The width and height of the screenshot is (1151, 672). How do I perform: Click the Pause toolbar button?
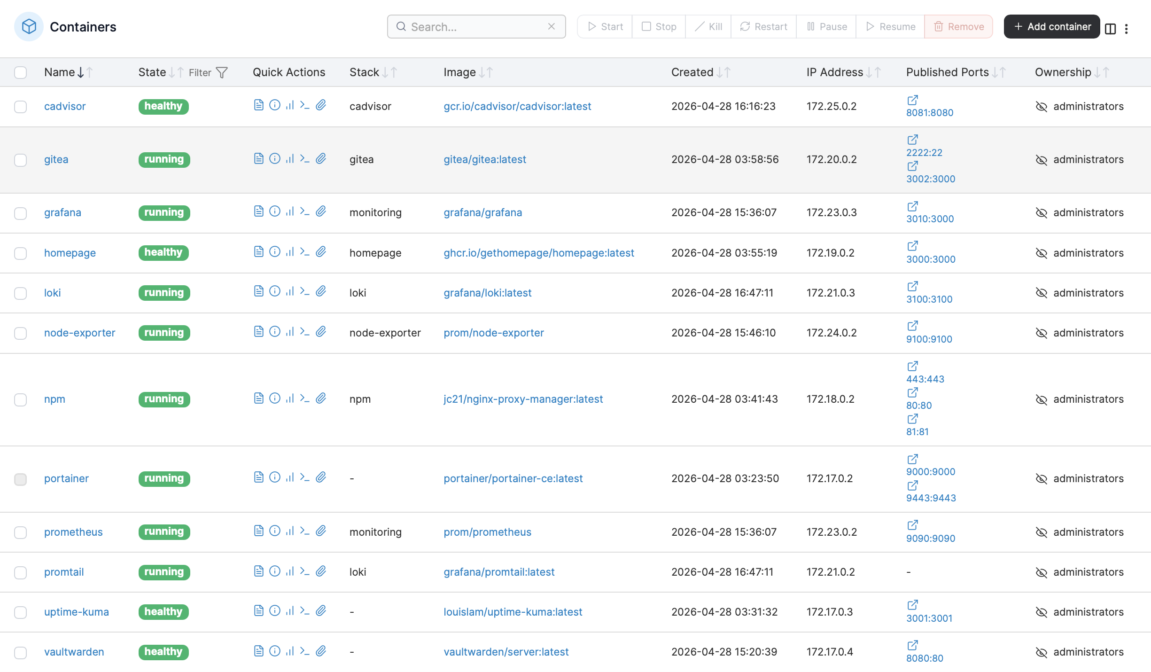tap(826, 26)
